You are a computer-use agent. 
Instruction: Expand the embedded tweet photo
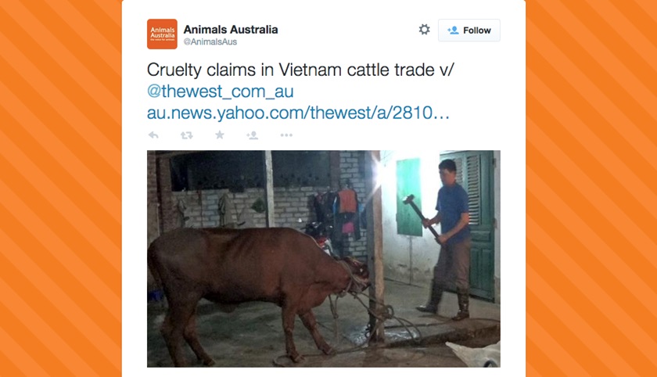click(324, 259)
